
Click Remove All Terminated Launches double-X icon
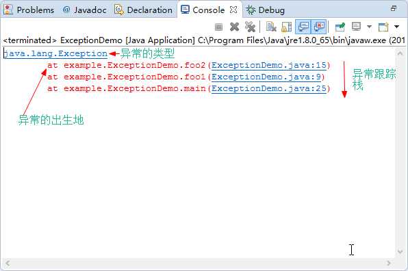250,27
